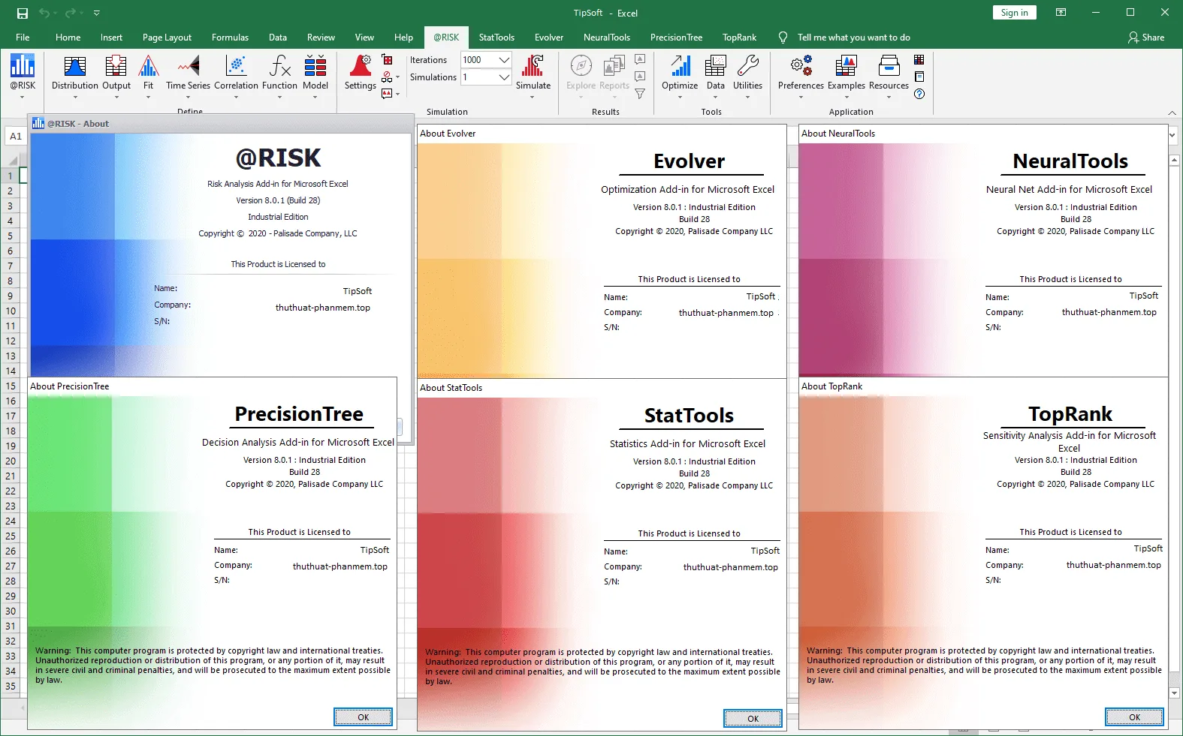Click the Save icon in title bar
The width and height of the screenshot is (1183, 736).
pyautogui.click(x=23, y=13)
